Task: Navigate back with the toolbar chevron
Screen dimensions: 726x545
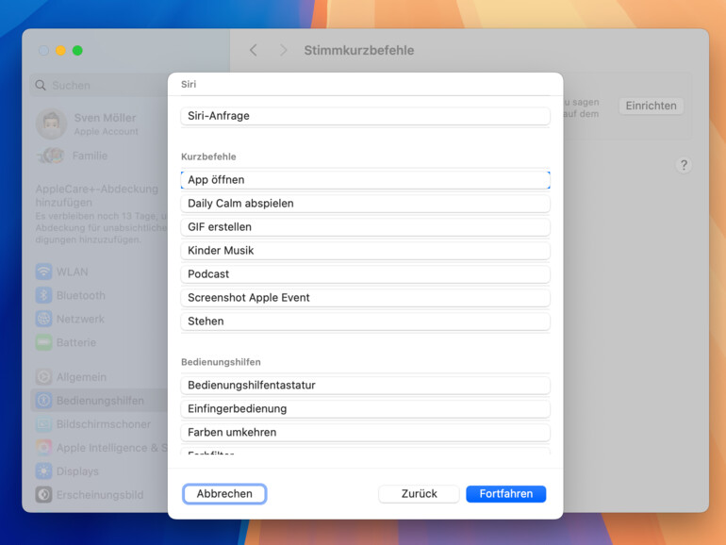Action: coord(254,50)
